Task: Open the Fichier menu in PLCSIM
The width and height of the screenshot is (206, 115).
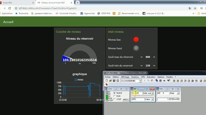Action: pyautogui.click(x=108, y=77)
